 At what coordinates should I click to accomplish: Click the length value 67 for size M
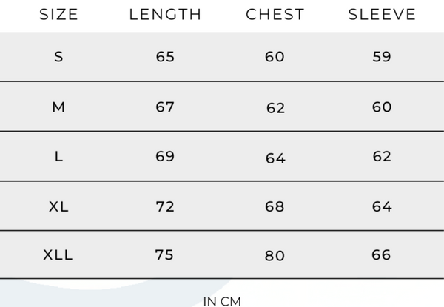(165, 107)
